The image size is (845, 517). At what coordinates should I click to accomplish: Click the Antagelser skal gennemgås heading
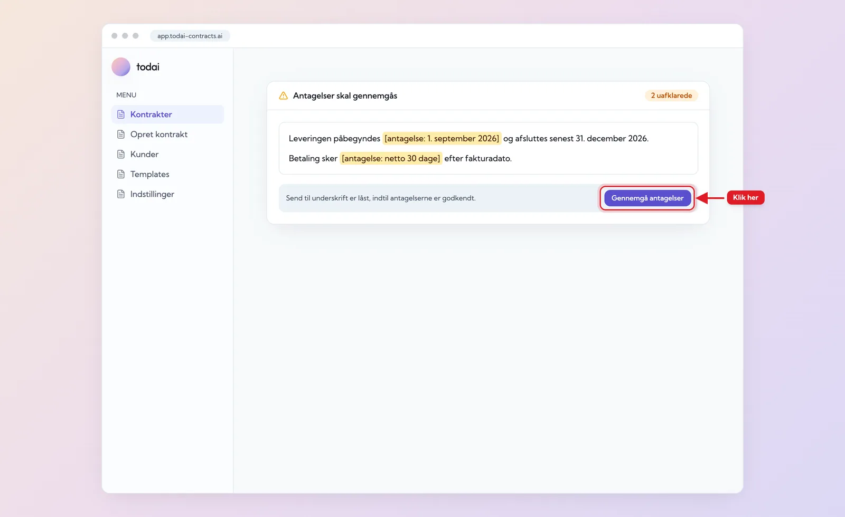point(345,95)
